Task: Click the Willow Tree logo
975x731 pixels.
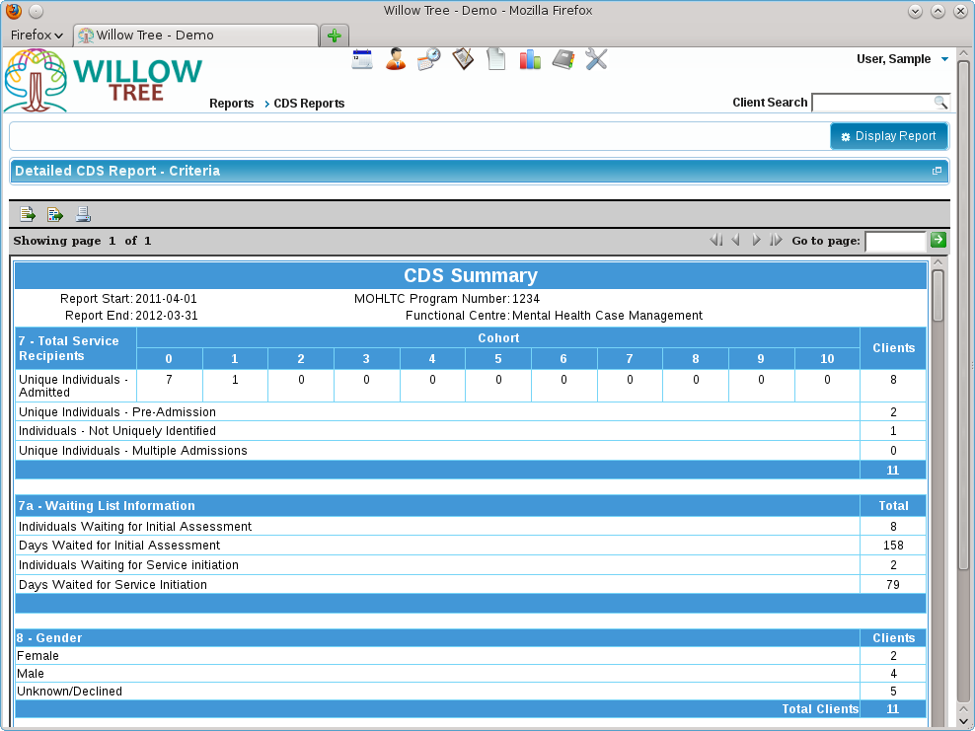Action: [x=104, y=80]
